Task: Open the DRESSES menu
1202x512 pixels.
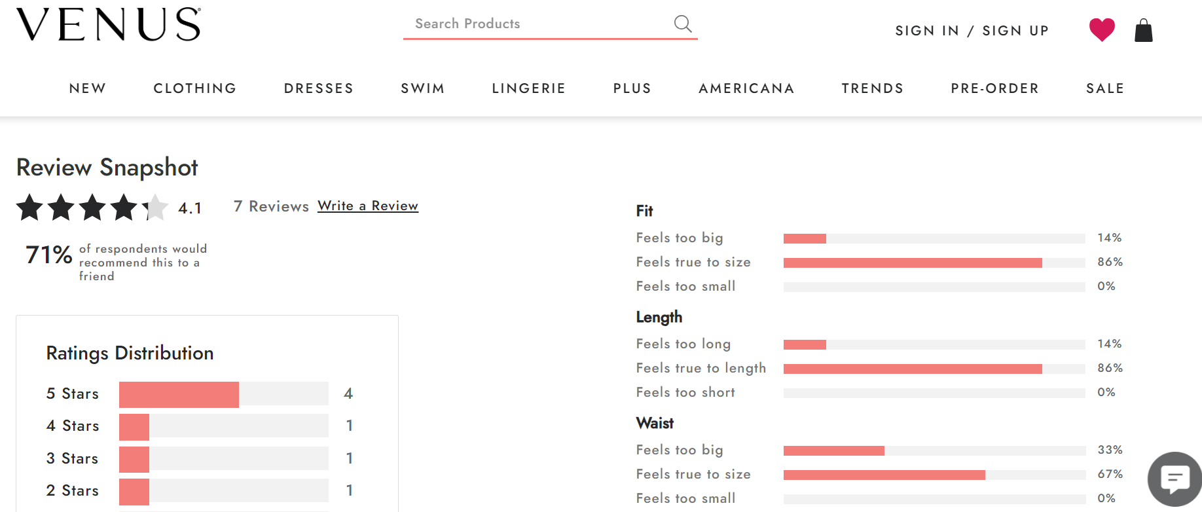Action: click(x=319, y=88)
